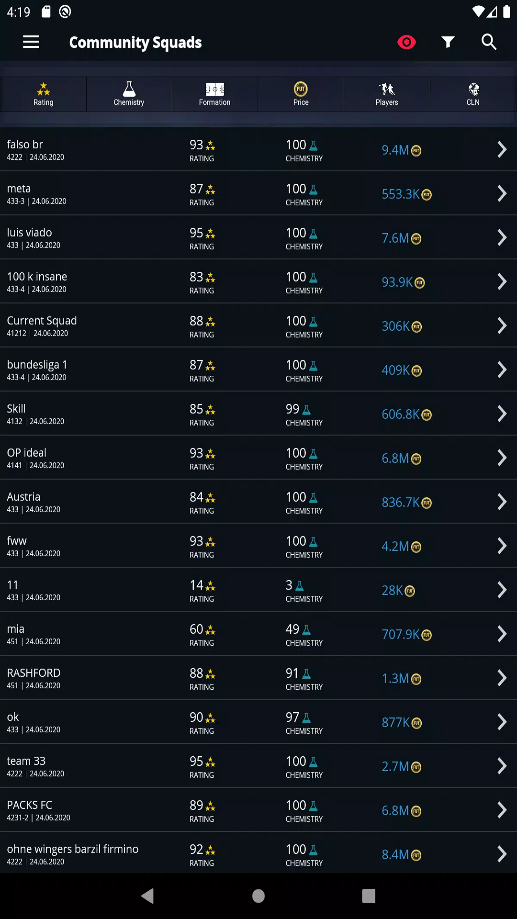
Task: Sort squads by Chemistry flask
Action: click(129, 94)
